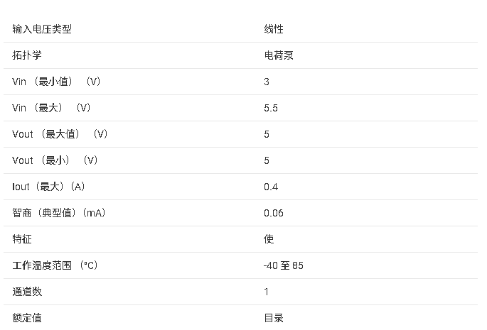The image size is (487, 330).
Task: Select the 0.06 quiescent current value
Action: (x=273, y=213)
